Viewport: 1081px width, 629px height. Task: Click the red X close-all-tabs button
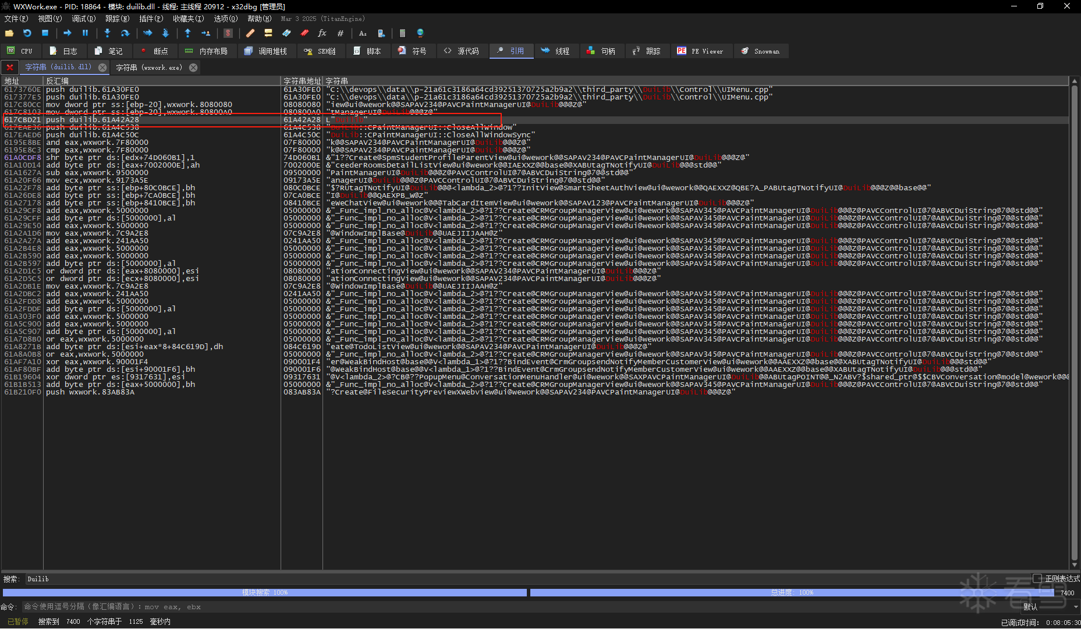tap(10, 67)
